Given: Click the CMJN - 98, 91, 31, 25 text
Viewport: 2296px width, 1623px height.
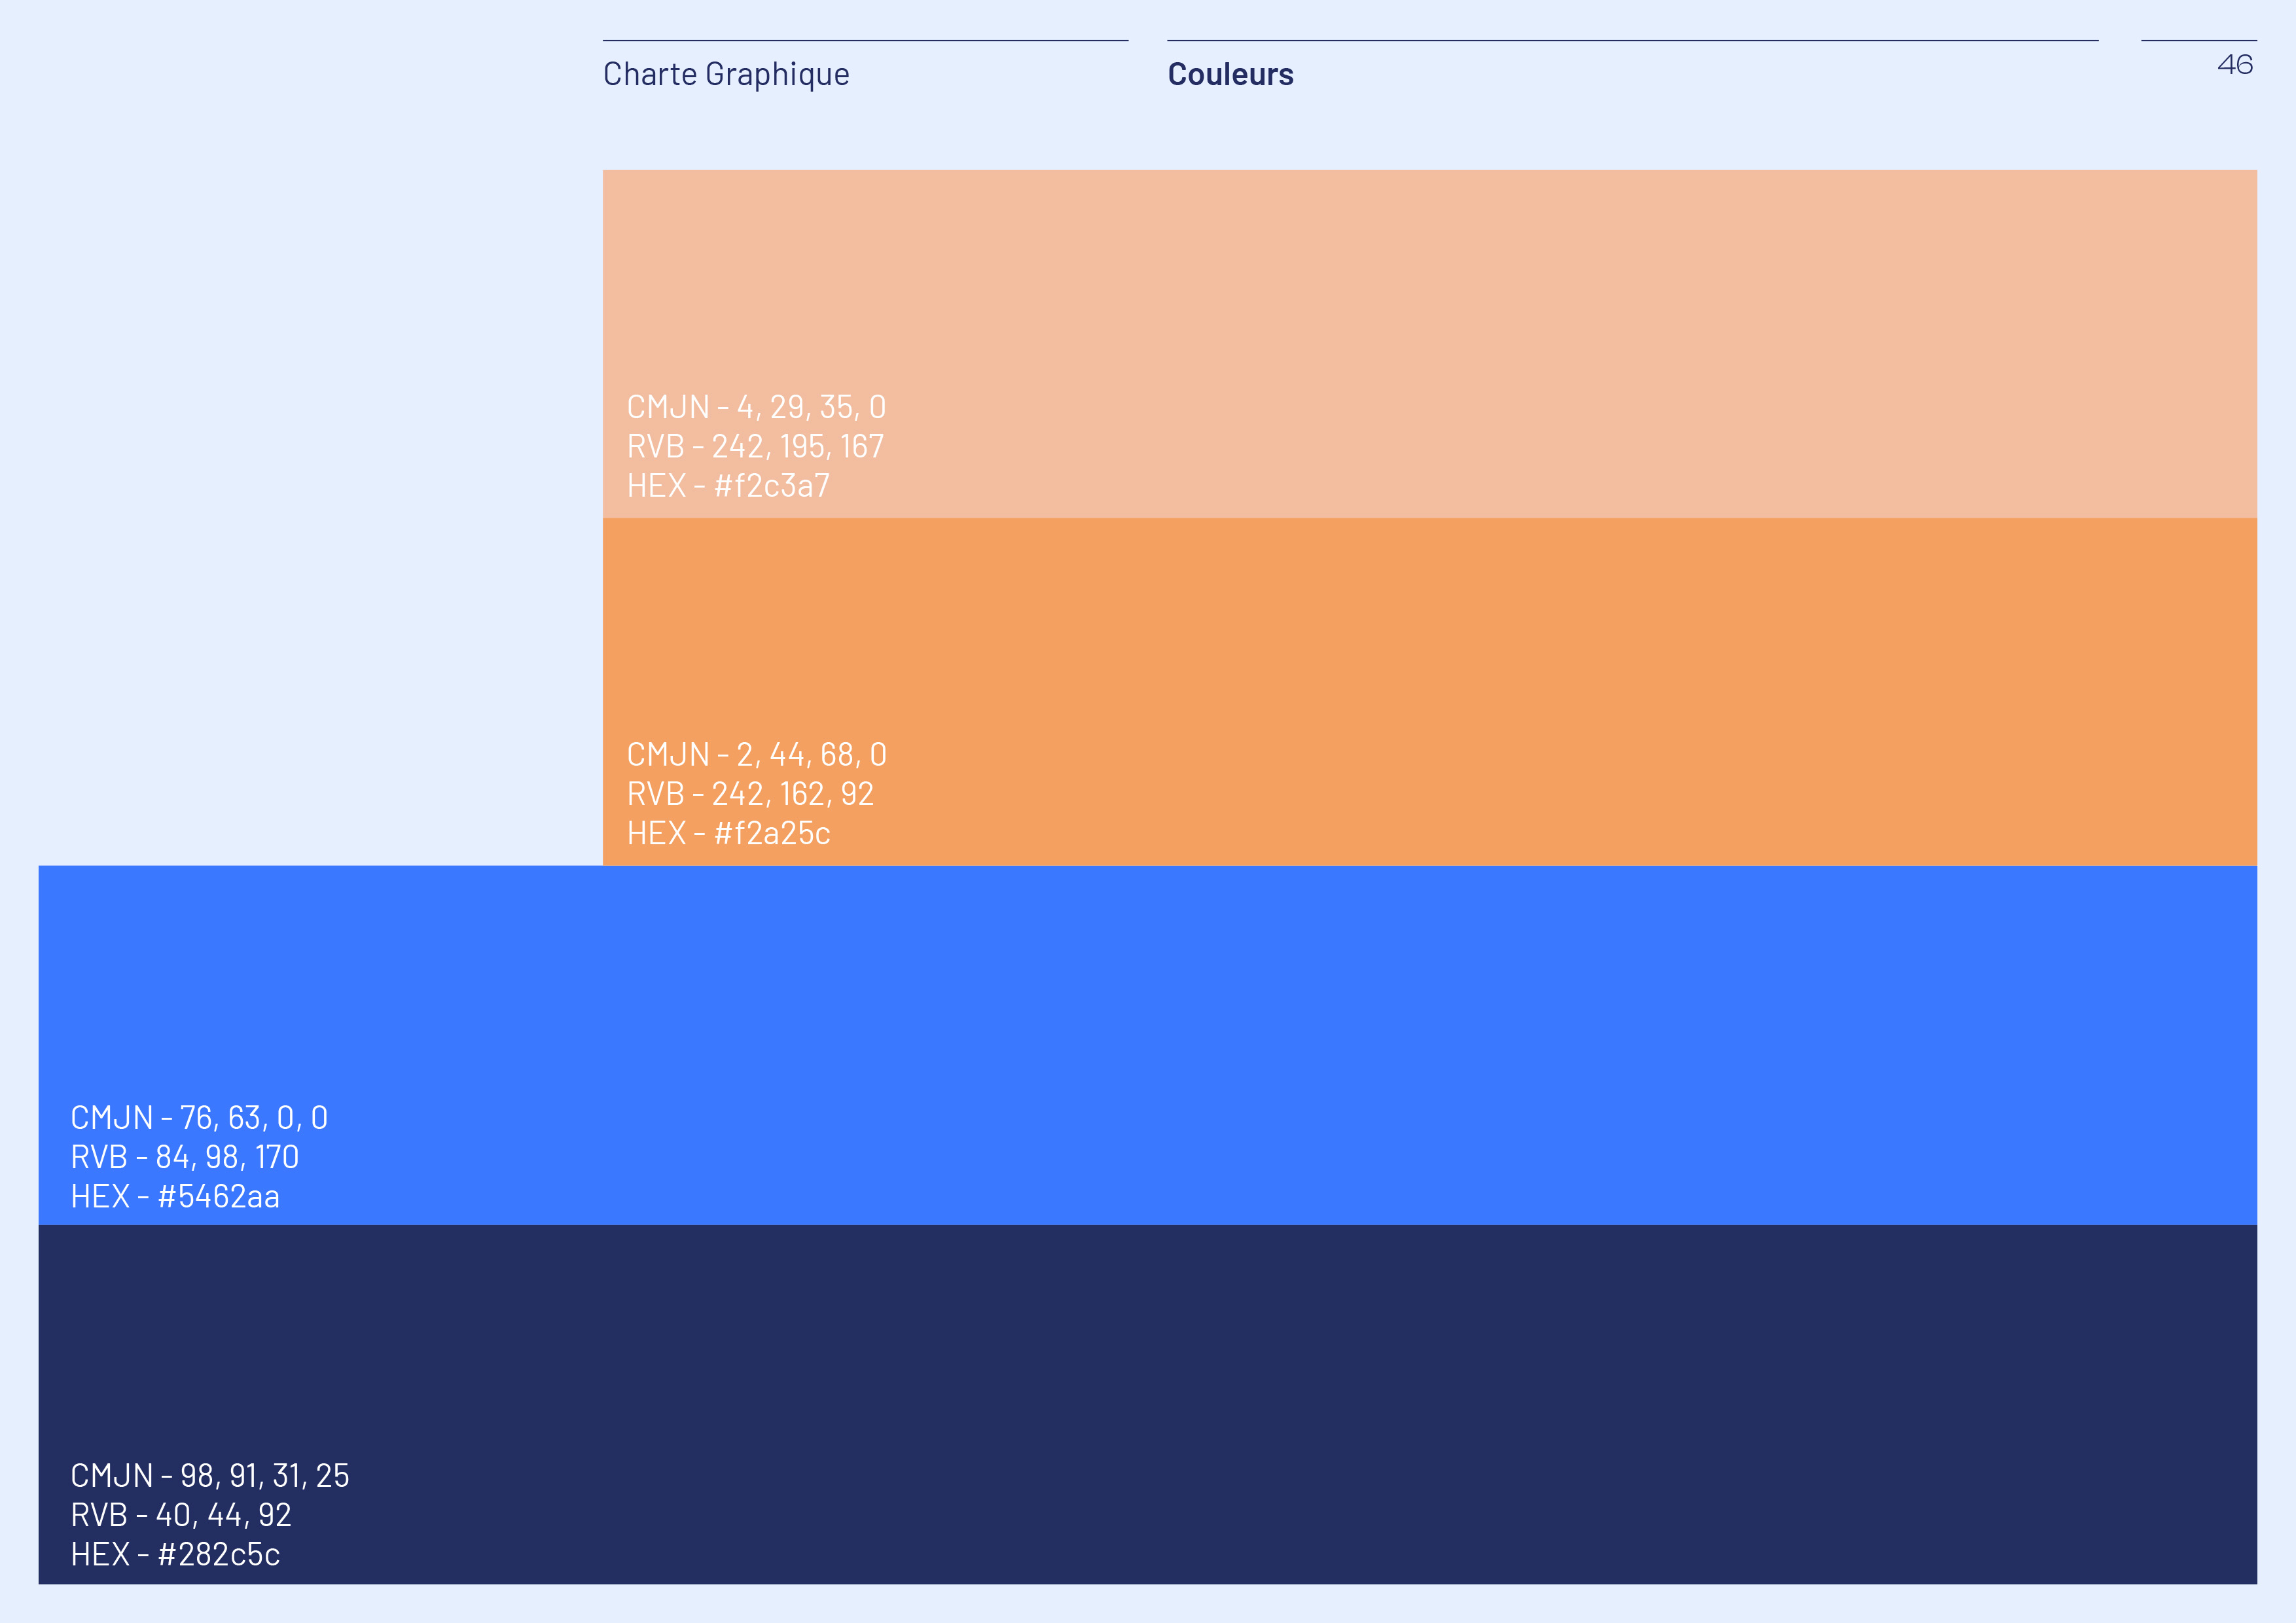Looking at the screenshot, I should [x=210, y=1475].
